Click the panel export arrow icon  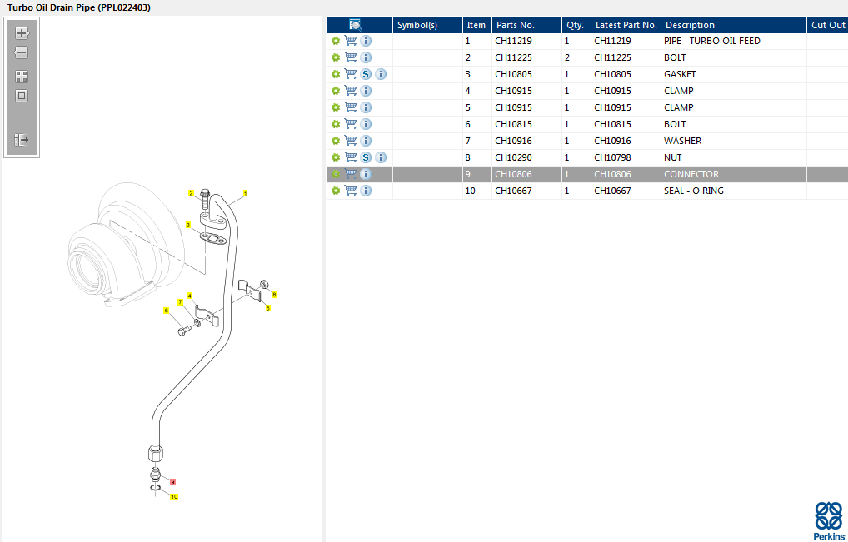22,140
